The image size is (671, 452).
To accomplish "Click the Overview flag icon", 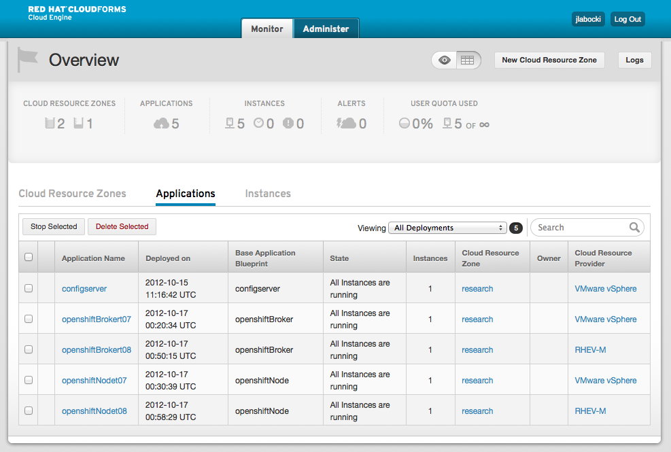I will (x=28, y=60).
